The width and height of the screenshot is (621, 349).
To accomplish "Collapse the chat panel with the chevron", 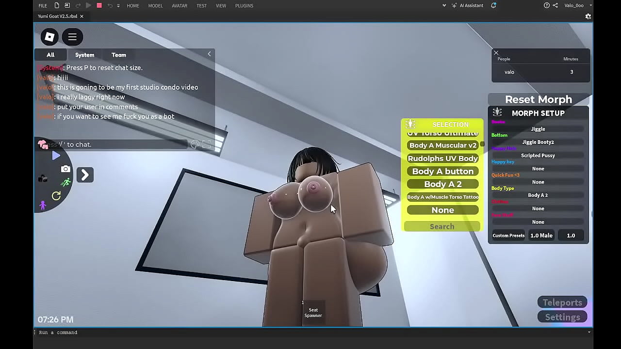I will tap(210, 54).
